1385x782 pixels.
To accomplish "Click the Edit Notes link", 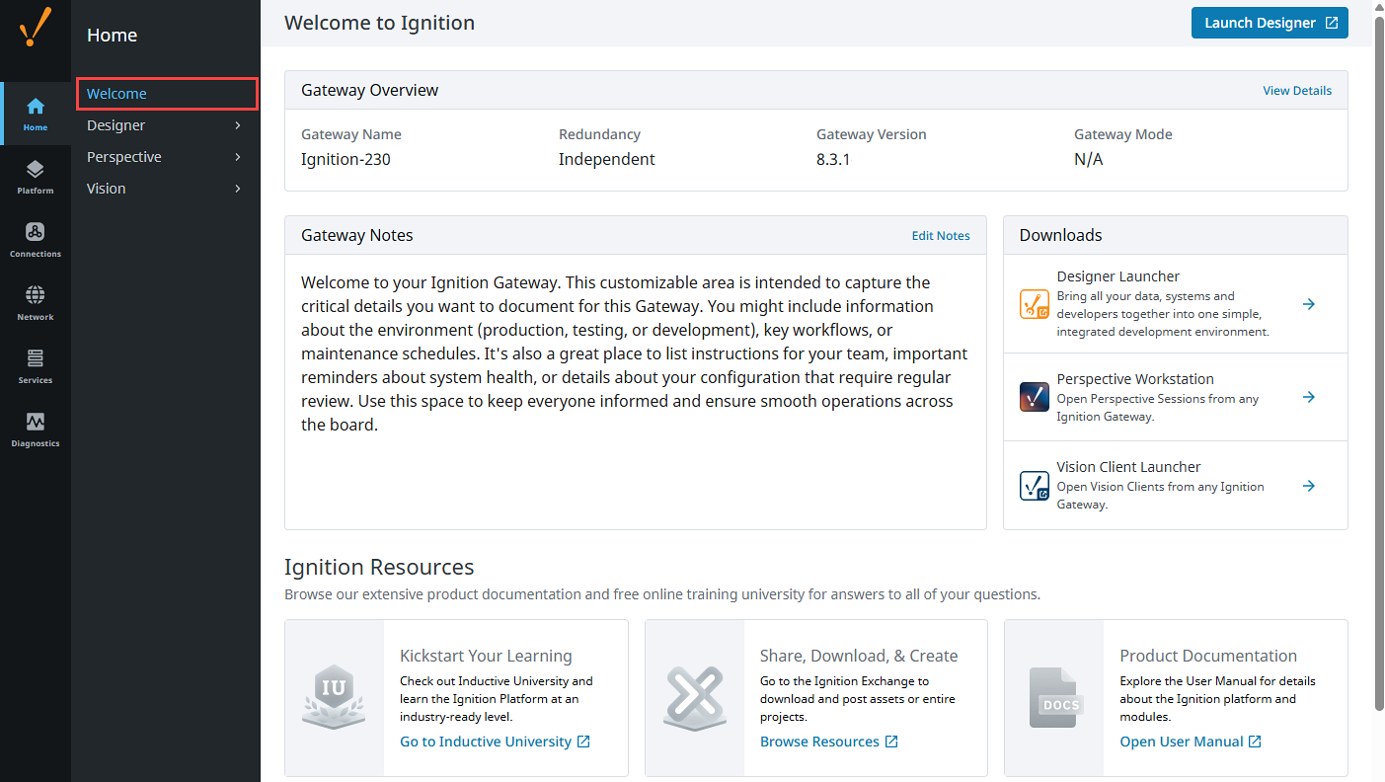I will tap(940, 236).
